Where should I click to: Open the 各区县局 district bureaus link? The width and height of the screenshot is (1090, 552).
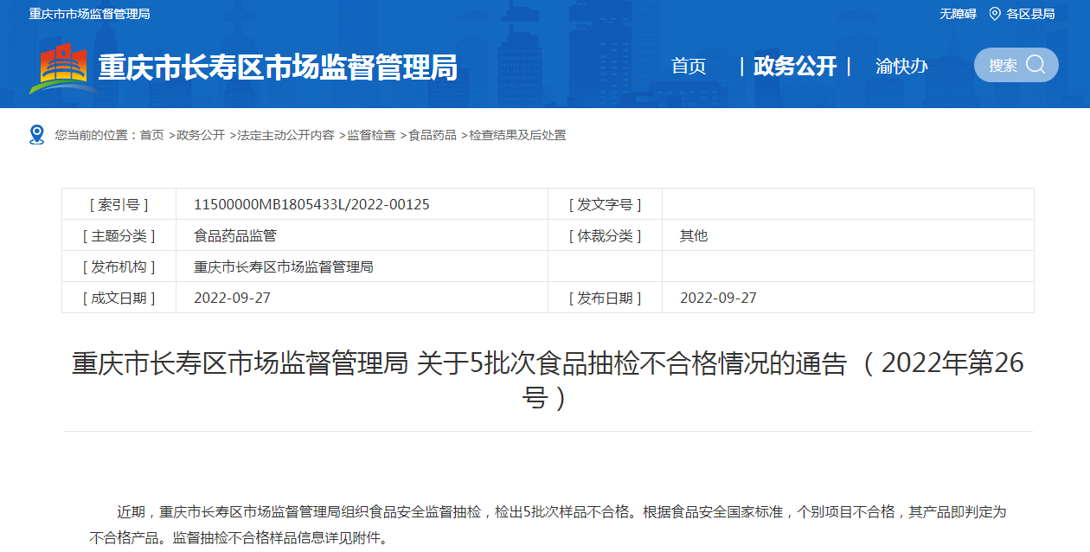tap(1030, 14)
